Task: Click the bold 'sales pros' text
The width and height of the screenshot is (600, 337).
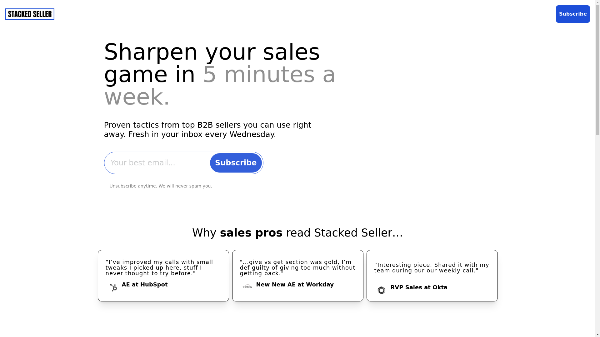Action: tap(251, 233)
